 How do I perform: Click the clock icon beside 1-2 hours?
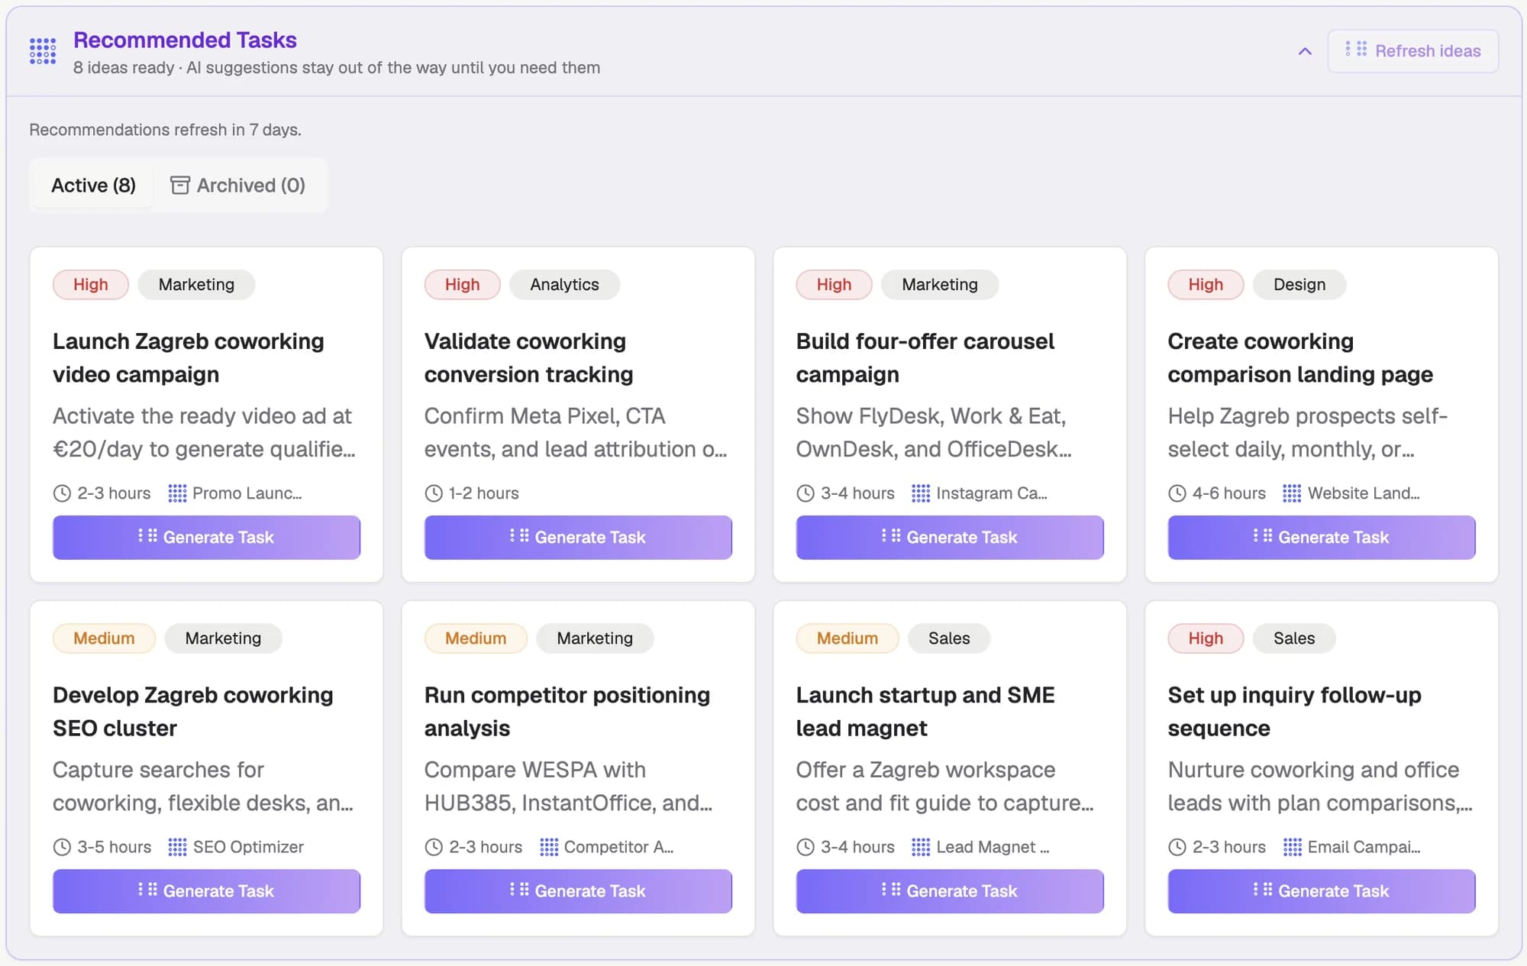click(x=434, y=493)
